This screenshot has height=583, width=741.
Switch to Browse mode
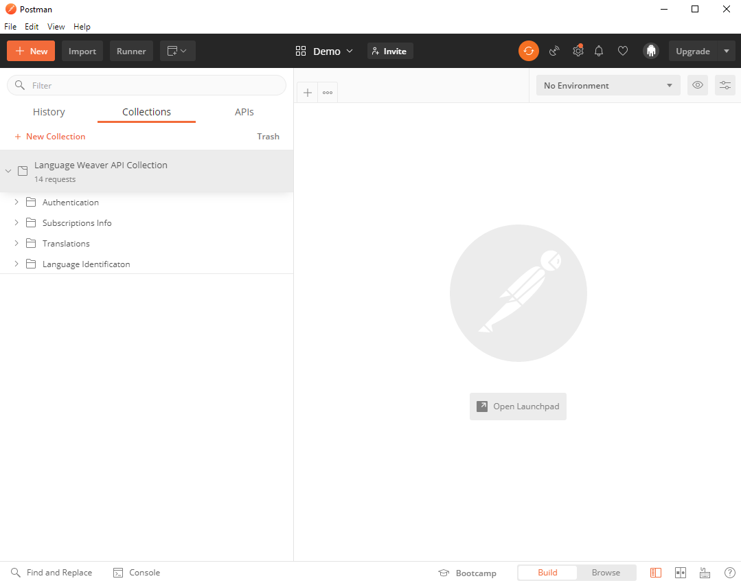pos(606,573)
